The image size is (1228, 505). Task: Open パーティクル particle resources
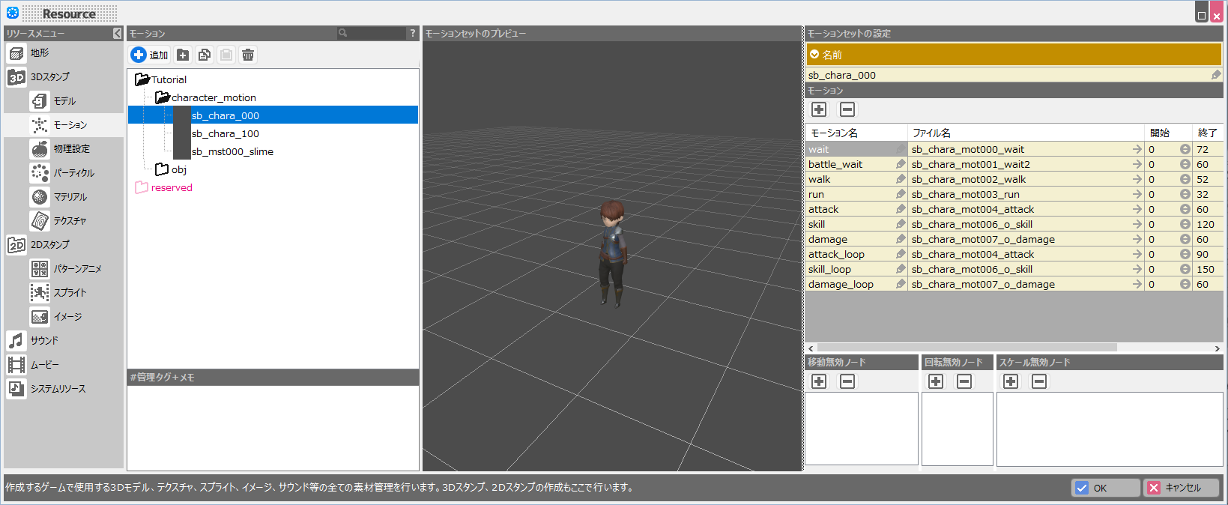[73, 173]
